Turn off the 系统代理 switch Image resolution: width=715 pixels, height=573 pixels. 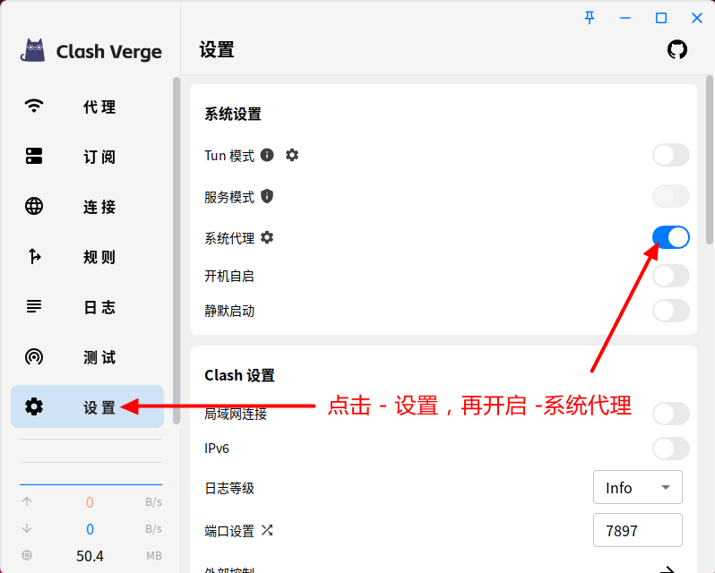[x=671, y=237]
